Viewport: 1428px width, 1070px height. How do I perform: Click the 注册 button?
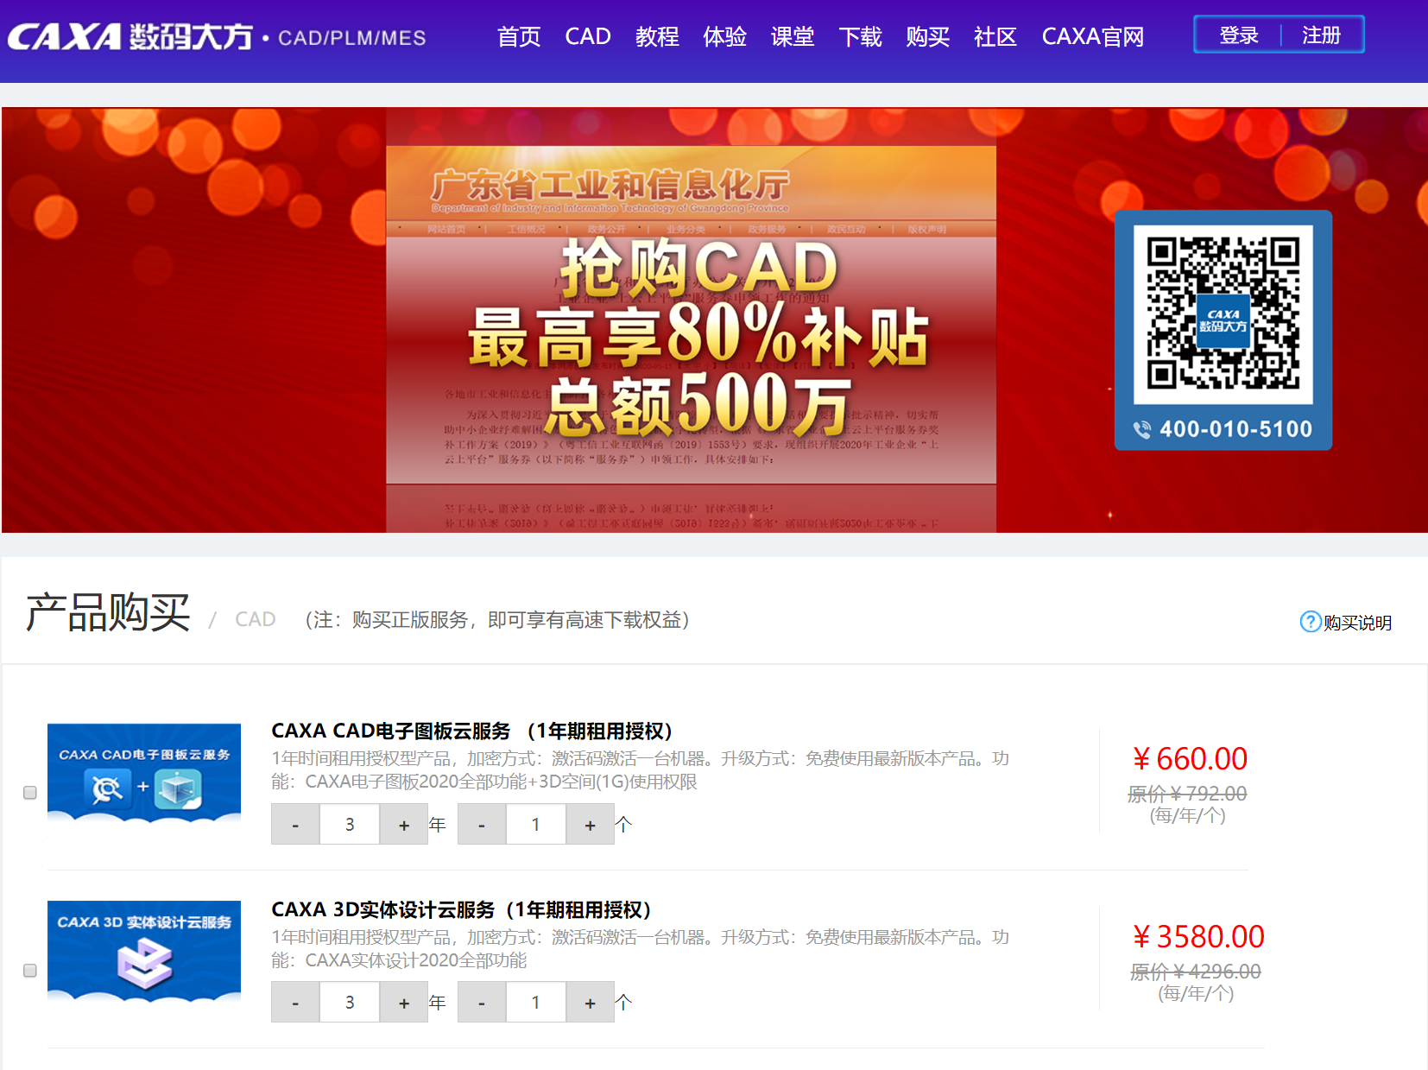tap(1321, 35)
